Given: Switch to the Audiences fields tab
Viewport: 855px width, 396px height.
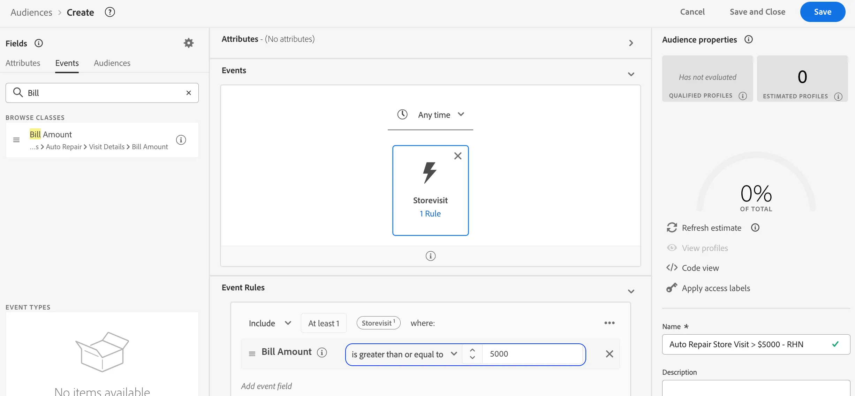Looking at the screenshot, I should (112, 63).
